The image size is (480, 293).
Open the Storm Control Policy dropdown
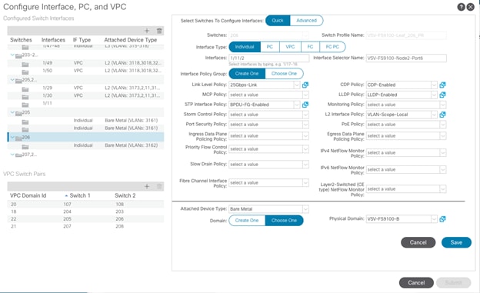tap(305, 115)
